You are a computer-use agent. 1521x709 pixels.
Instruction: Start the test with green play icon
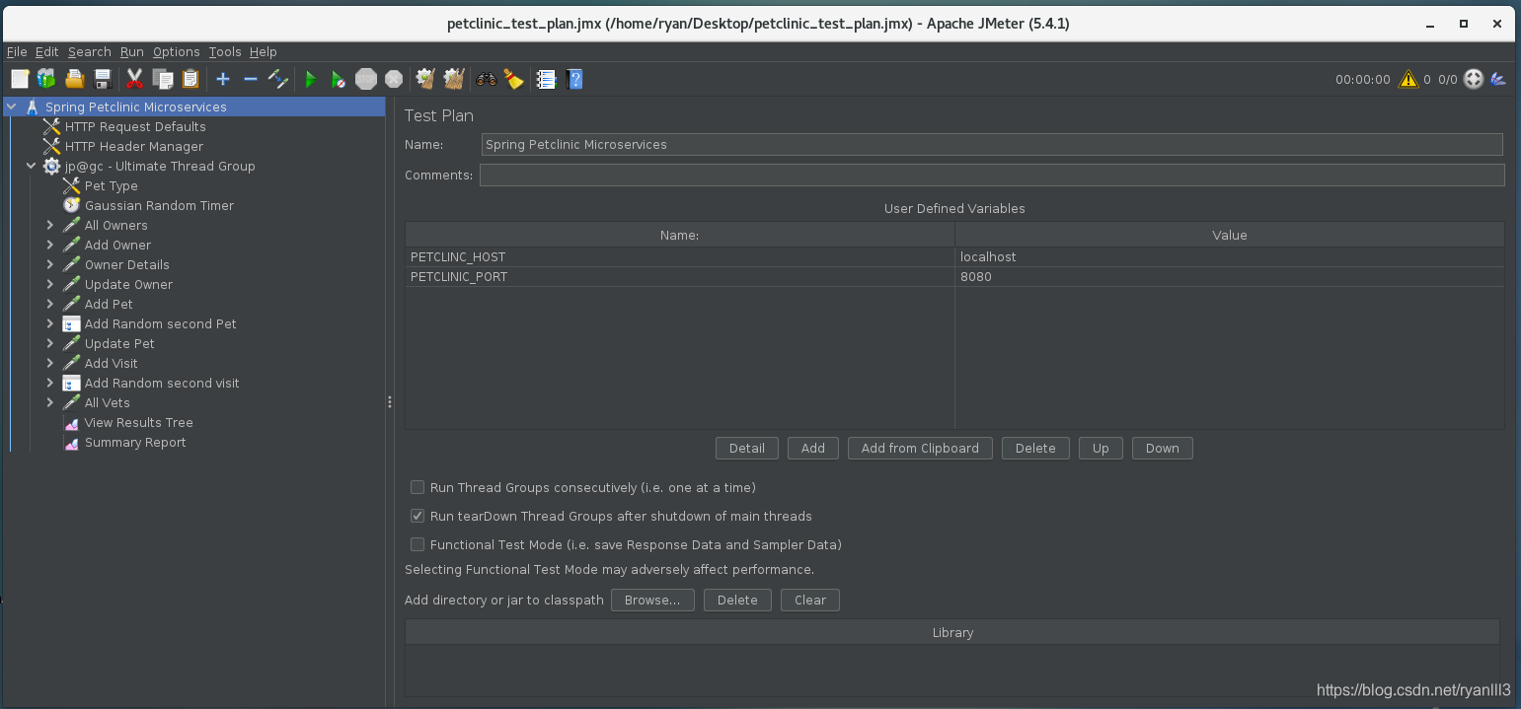[x=311, y=79]
